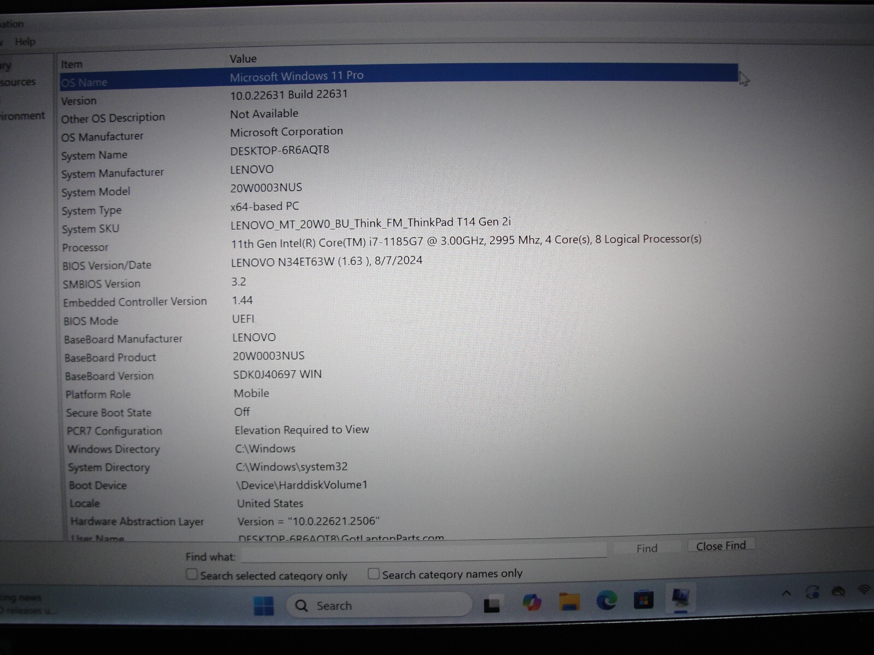
Task: Open File Explorer from the taskbar
Action: [x=569, y=602]
